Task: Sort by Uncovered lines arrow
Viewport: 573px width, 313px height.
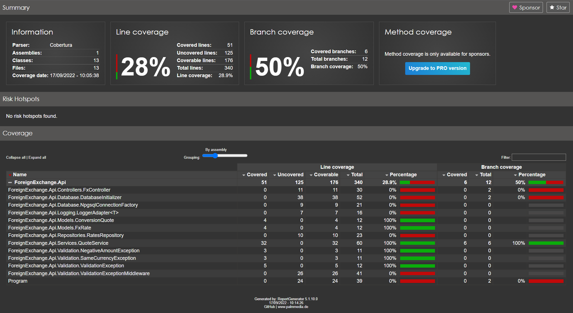Action: 275,175
